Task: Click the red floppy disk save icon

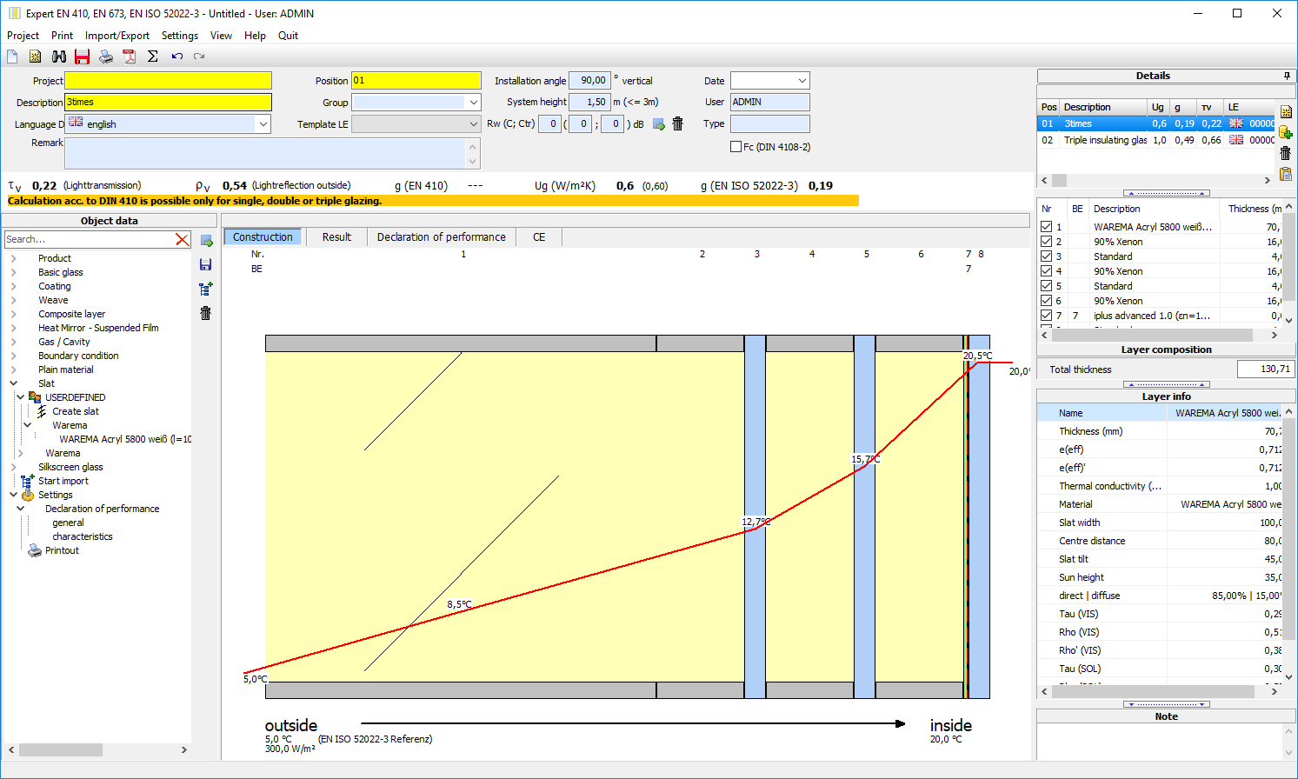Action: (83, 57)
